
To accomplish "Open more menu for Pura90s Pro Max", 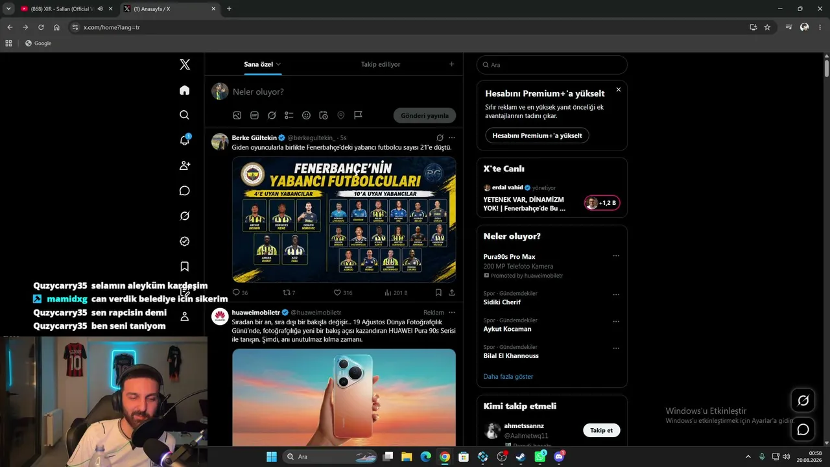I will (x=616, y=256).
